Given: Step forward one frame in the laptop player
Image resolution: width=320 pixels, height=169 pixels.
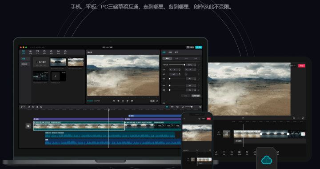Looking at the screenshot, I should pyautogui.click(x=128, y=101).
